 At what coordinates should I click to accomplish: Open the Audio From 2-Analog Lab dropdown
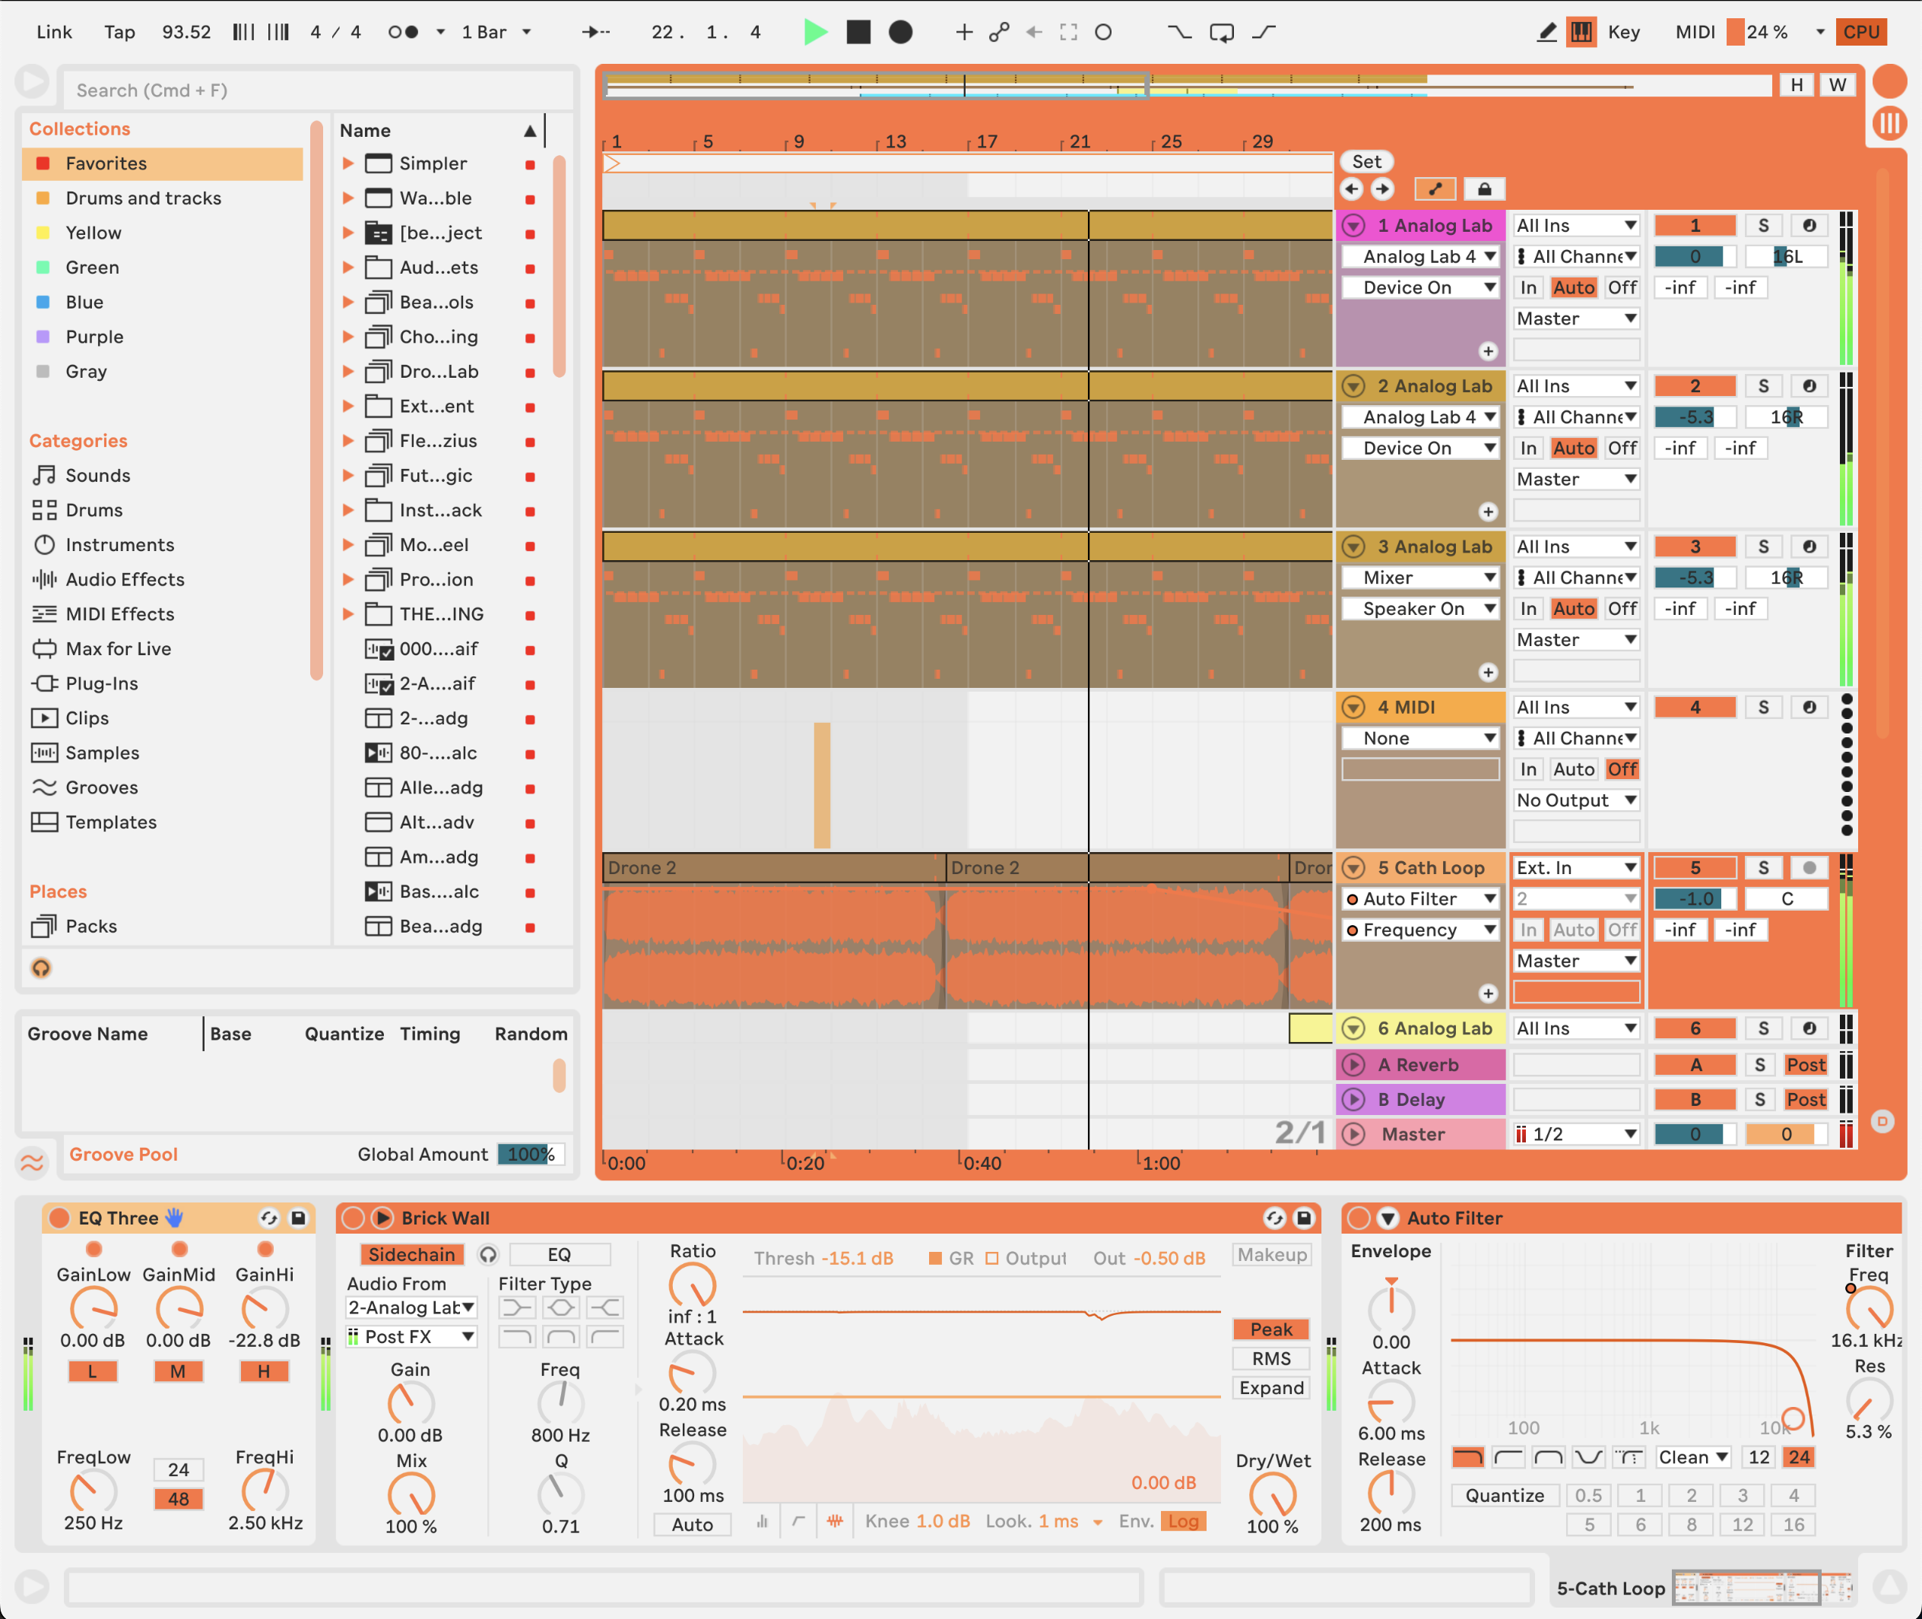click(x=411, y=1307)
